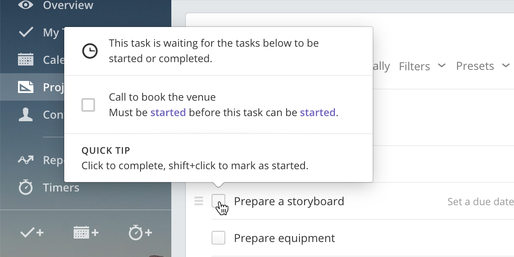Open Contacts person icon in sidebar

pos(26,114)
